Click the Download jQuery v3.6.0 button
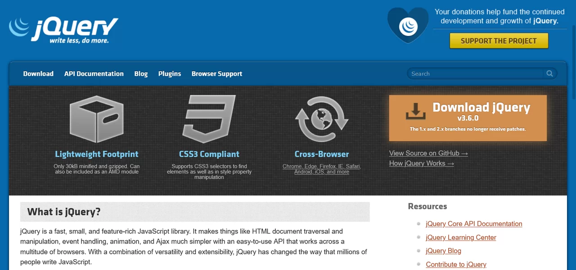Image resolution: width=576 pixels, height=270 pixels. 468,118
